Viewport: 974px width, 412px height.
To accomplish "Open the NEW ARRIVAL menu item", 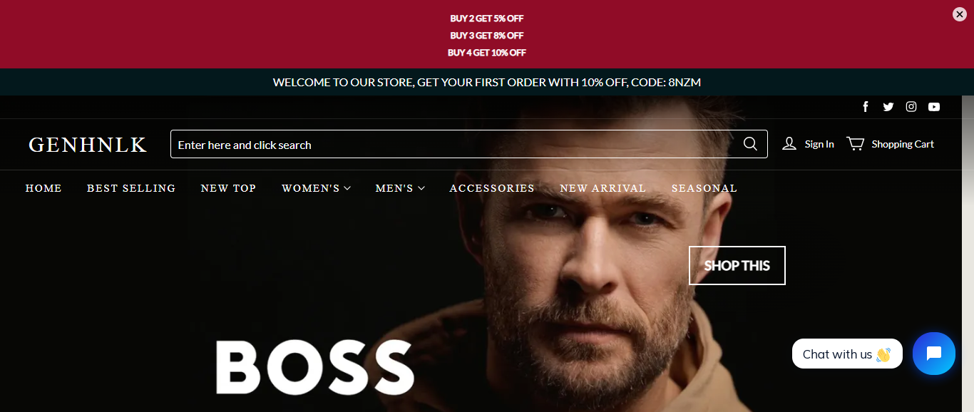I will (603, 188).
